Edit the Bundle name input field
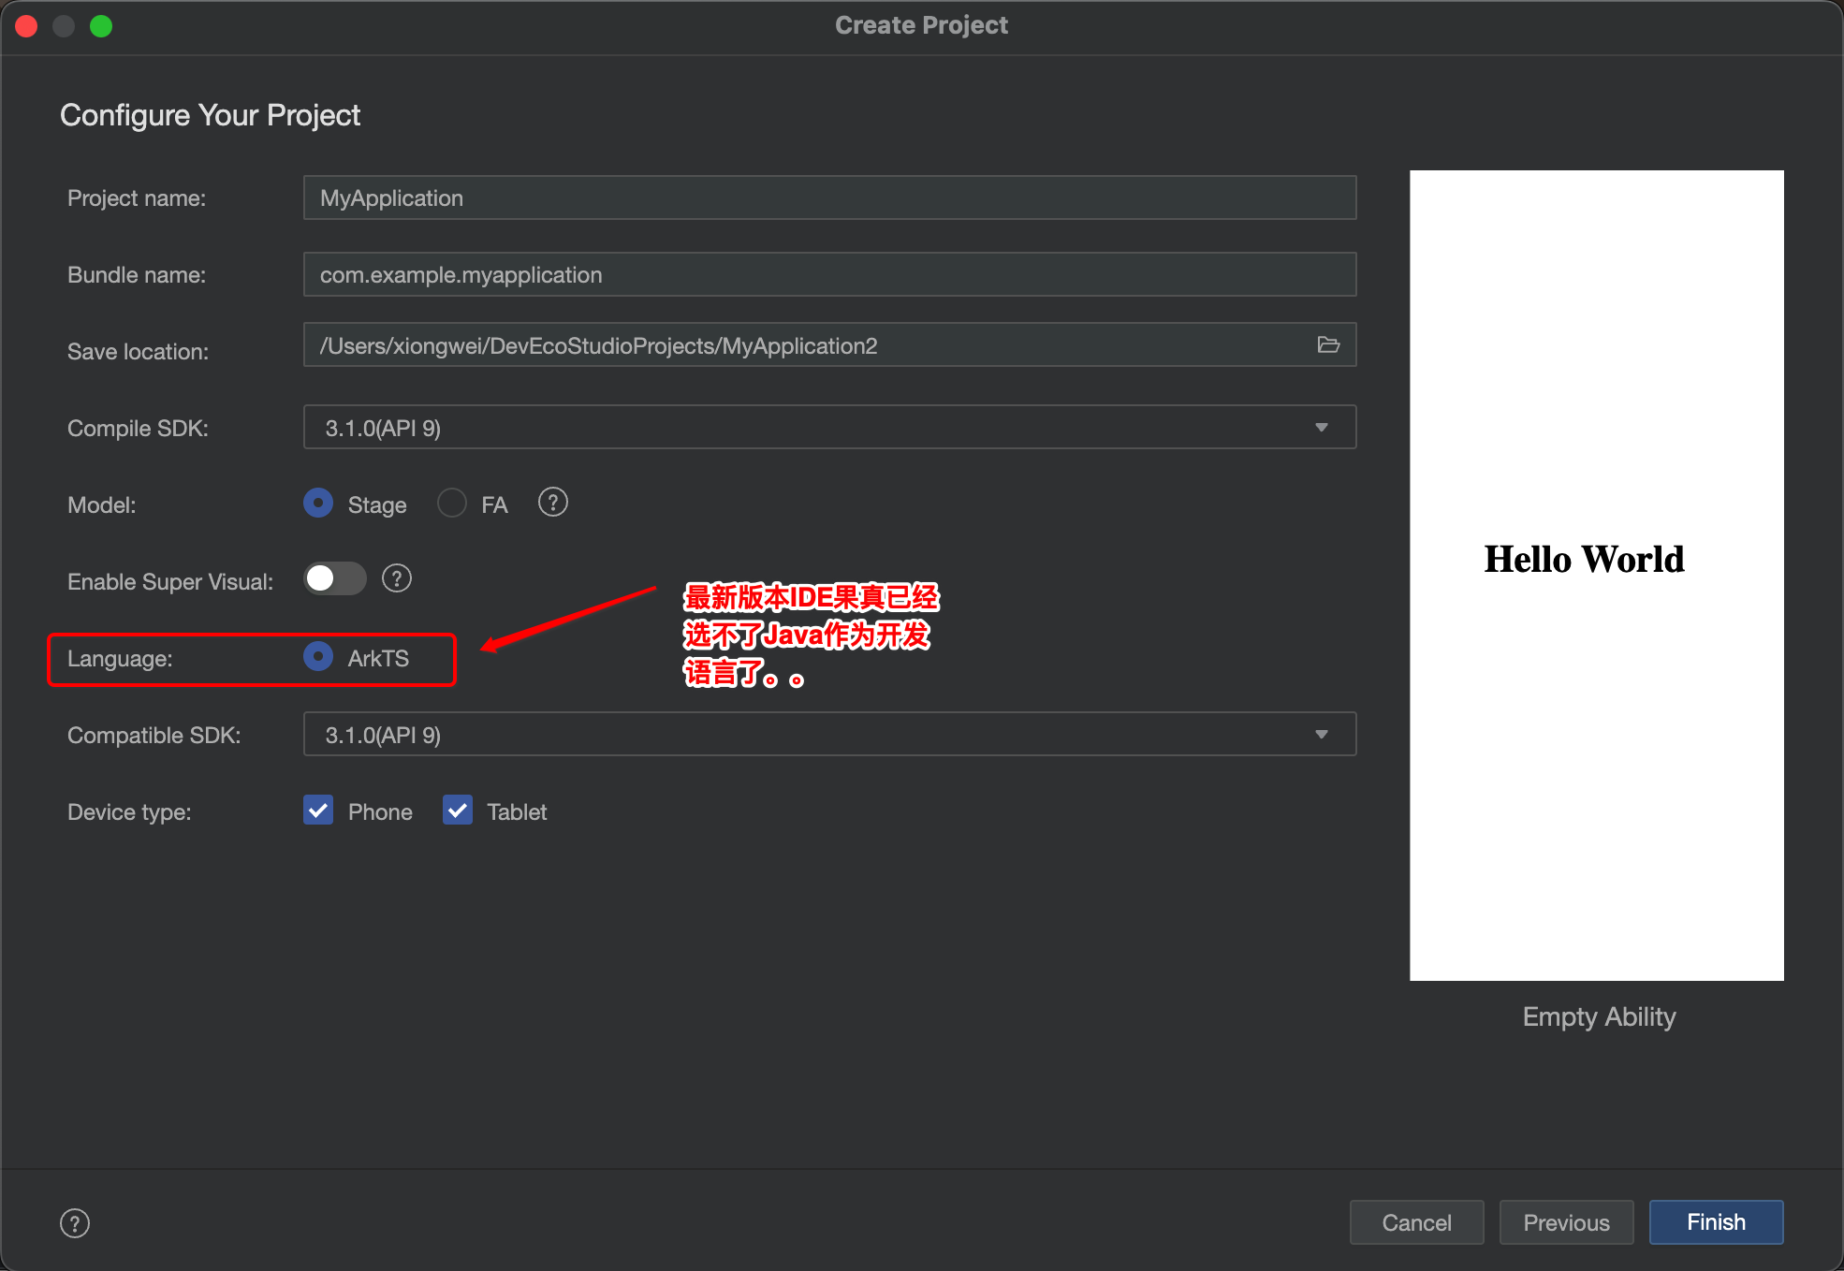 pos(827,274)
